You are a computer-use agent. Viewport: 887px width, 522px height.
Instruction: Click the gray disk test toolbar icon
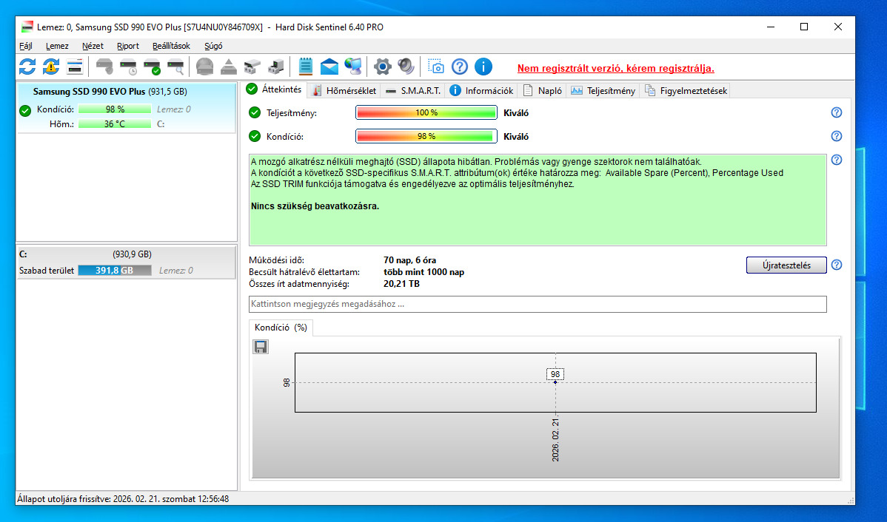pos(104,67)
